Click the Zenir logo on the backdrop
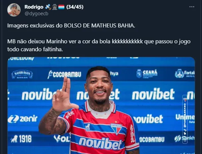202x154 pixels. [x=23, y=119]
